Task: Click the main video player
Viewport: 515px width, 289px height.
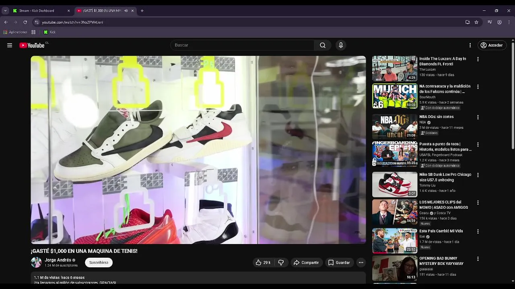Action: click(x=198, y=150)
